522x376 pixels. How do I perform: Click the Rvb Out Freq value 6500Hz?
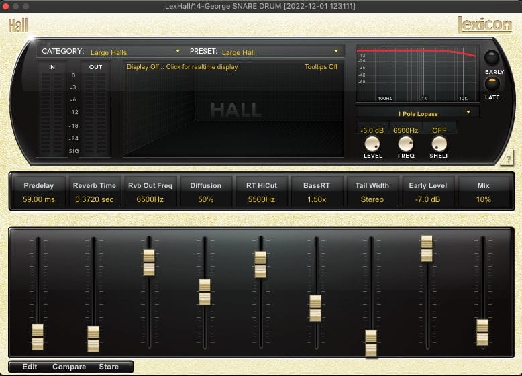point(150,199)
